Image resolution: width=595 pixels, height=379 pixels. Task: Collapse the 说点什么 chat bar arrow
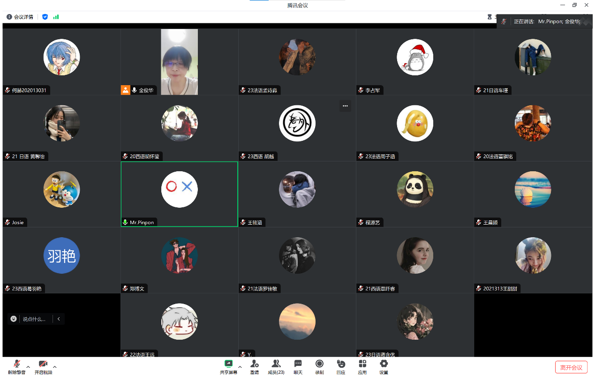[59, 319]
